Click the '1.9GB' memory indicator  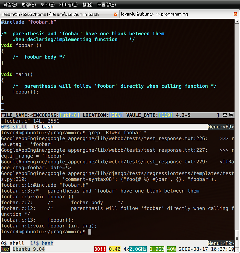(x=157, y=249)
